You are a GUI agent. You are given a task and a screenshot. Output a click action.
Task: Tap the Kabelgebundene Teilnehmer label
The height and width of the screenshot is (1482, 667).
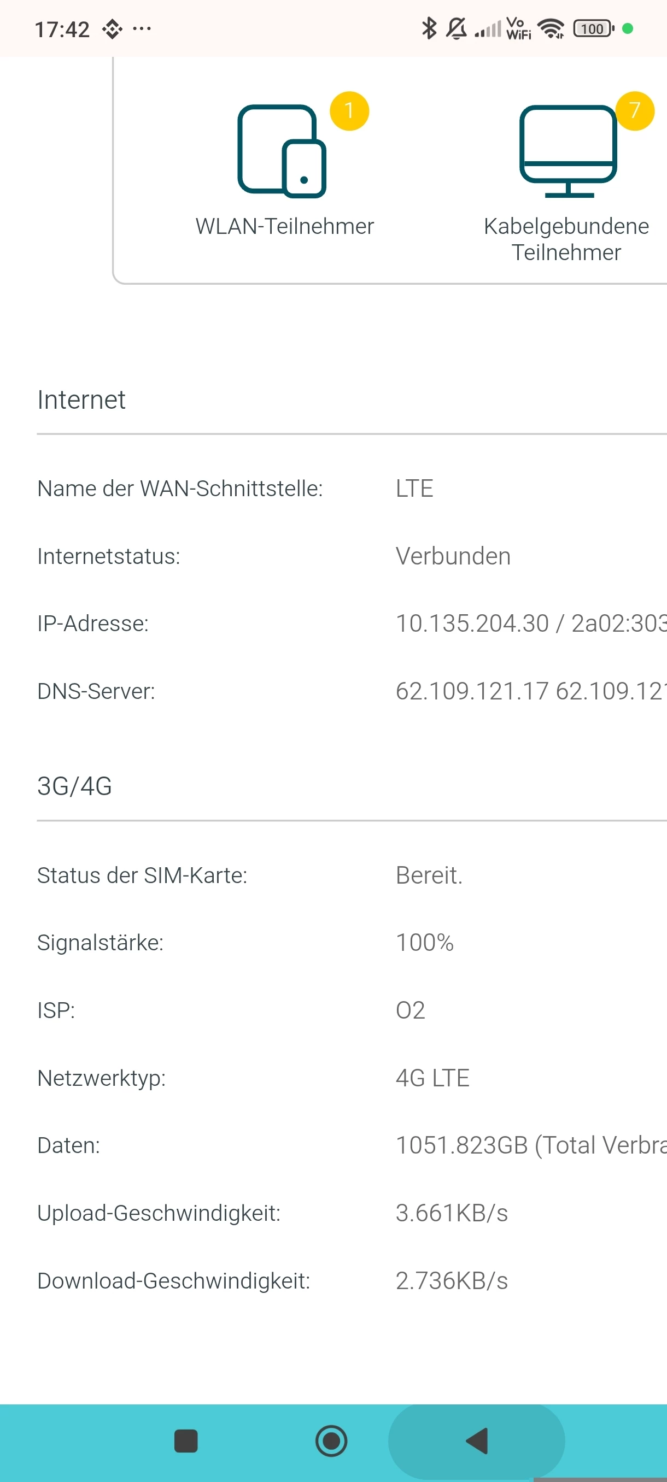[566, 239]
